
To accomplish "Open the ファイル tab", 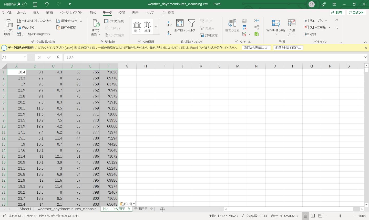I will tap(7, 13).
